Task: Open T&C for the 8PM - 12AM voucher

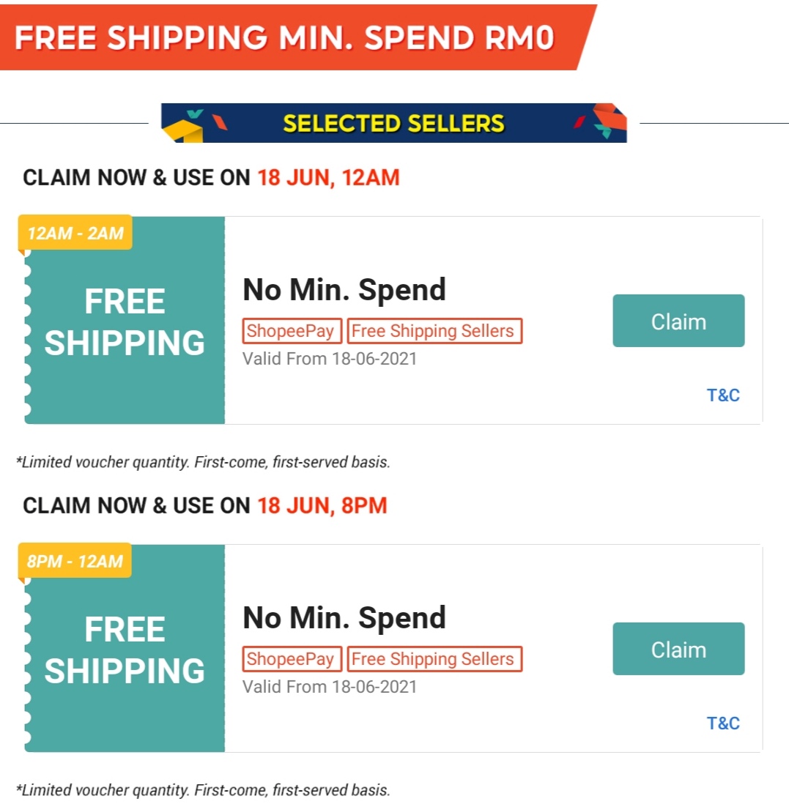Action: coord(723,724)
